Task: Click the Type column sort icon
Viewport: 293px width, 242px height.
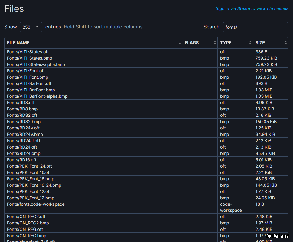Action: [x=250, y=43]
